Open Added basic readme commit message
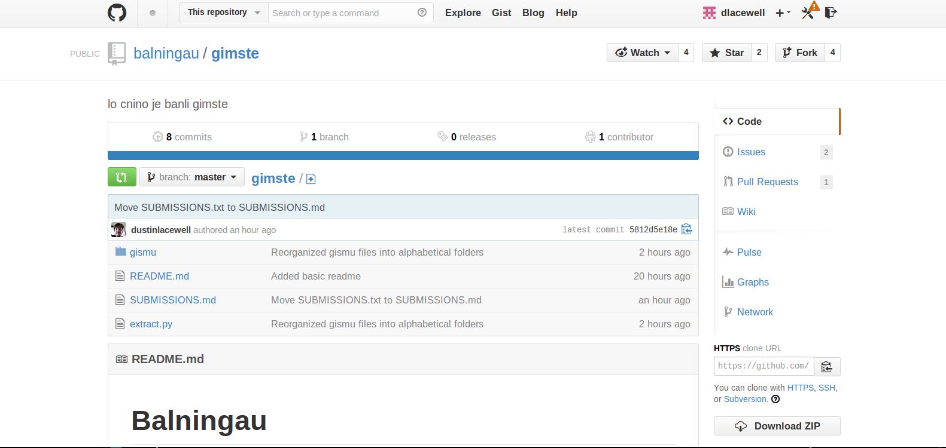 click(x=316, y=276)
